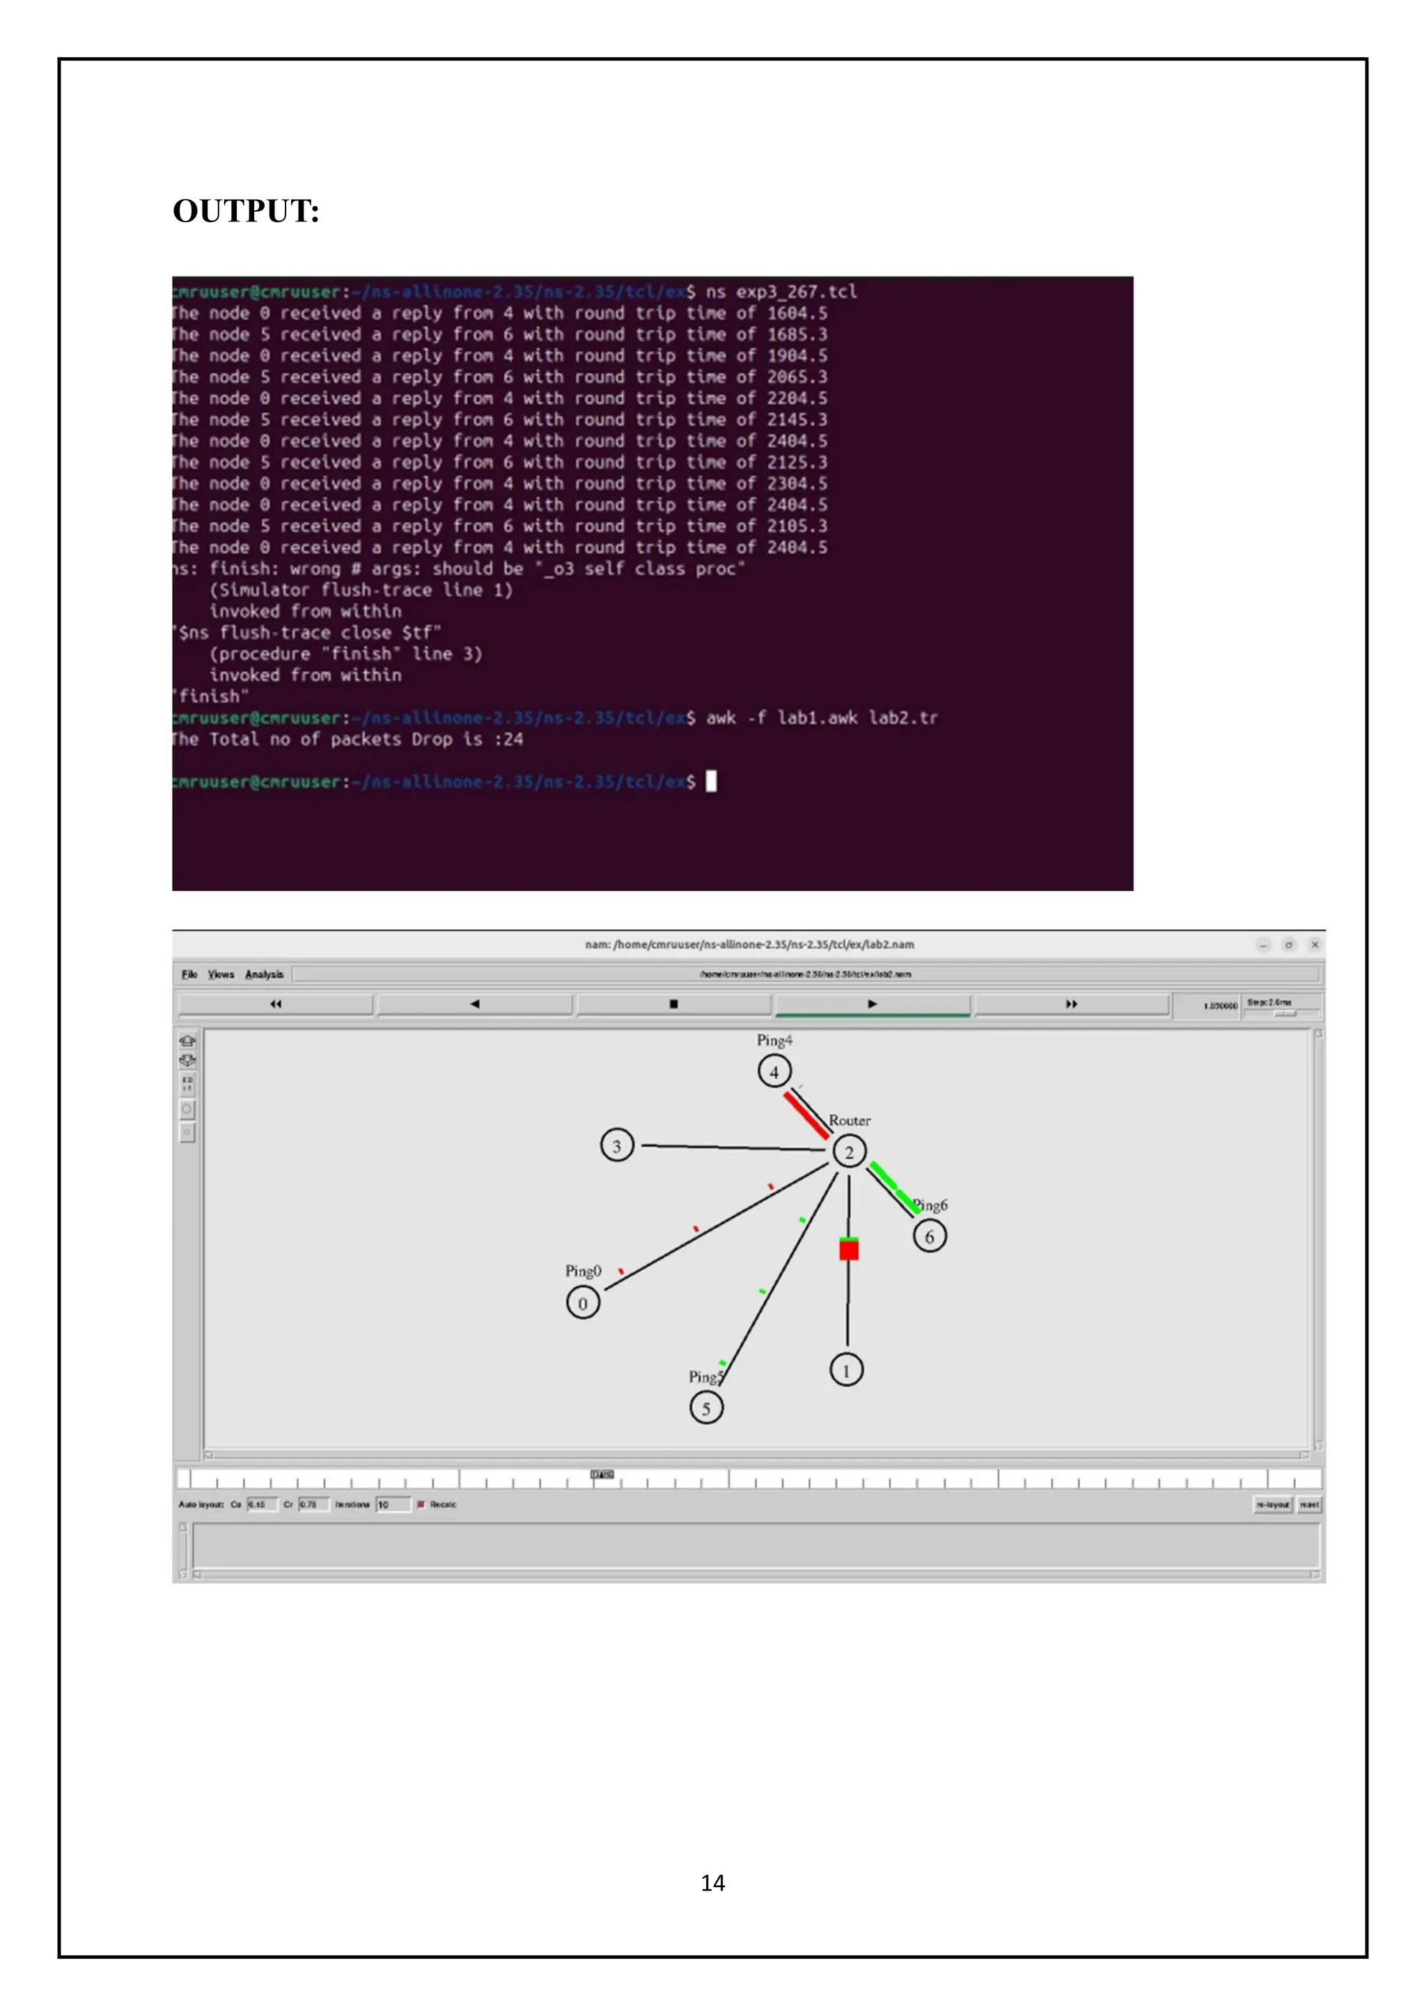Adjust the Step time slider
Image resolution: width=1426 pixels, height=2016 pixels.
pos(1284,1014)
